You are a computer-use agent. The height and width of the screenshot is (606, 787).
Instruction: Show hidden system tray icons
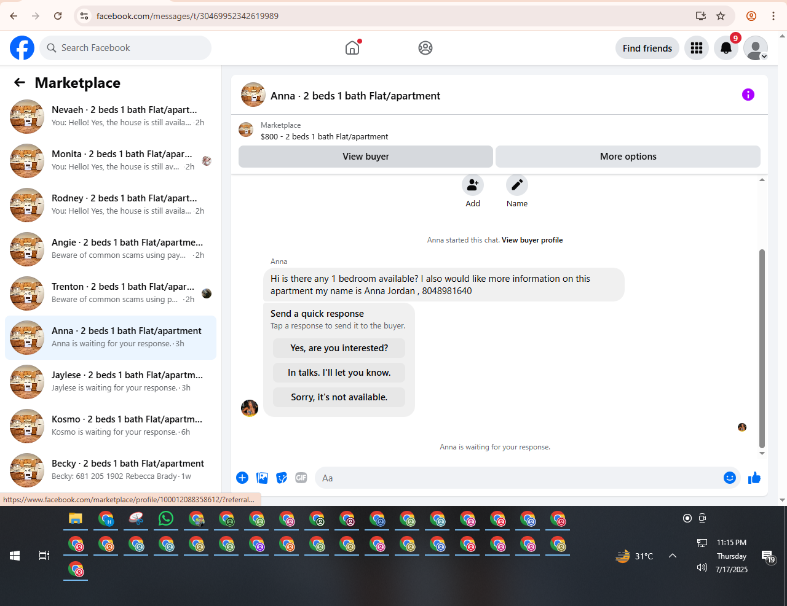tap(673, 556)
